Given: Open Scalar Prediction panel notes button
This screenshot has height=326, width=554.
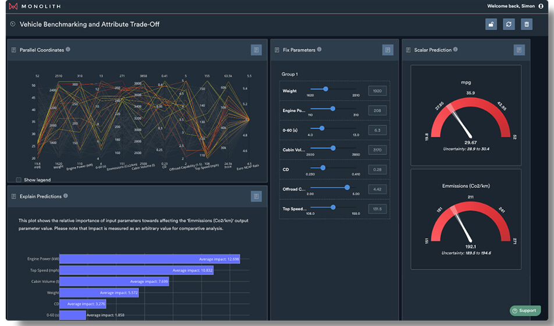Looking at the screenshot, I should click(x=519, y=50).
